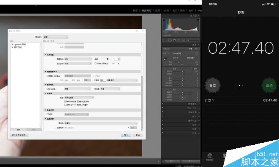Uncheck the 删除人物信息 checkbox
The width and height of the screenshot is (279, 167).
tap(65, 101)
